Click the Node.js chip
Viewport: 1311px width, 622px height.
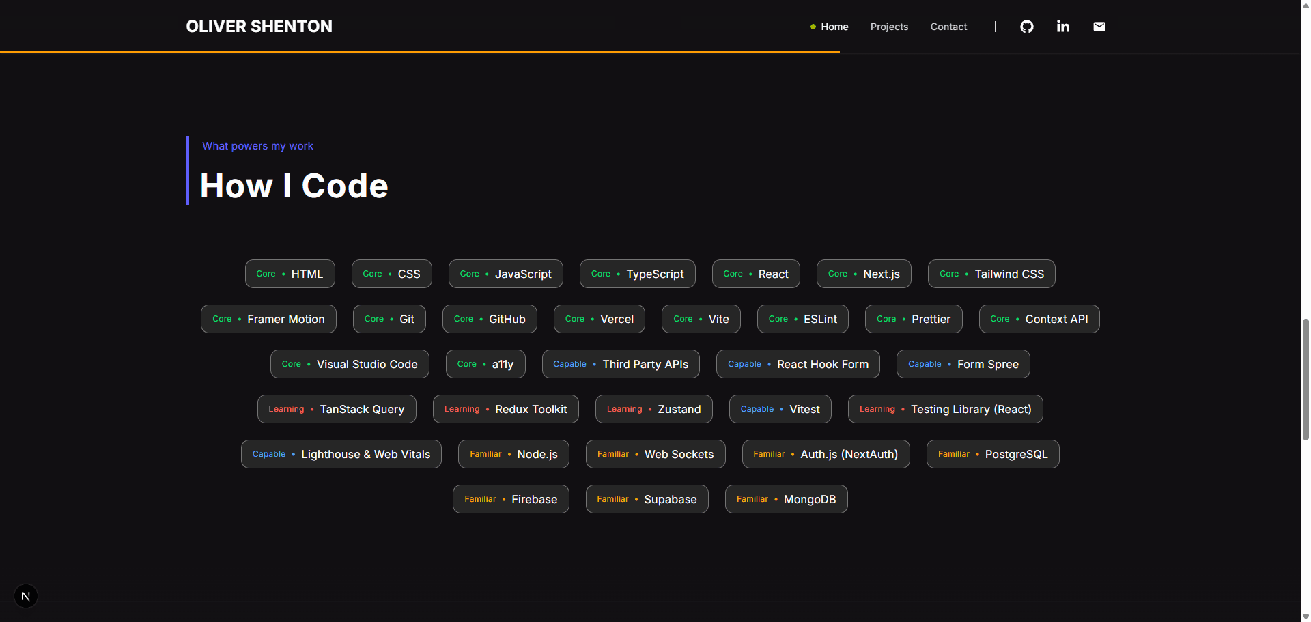[x=513, y=454]
